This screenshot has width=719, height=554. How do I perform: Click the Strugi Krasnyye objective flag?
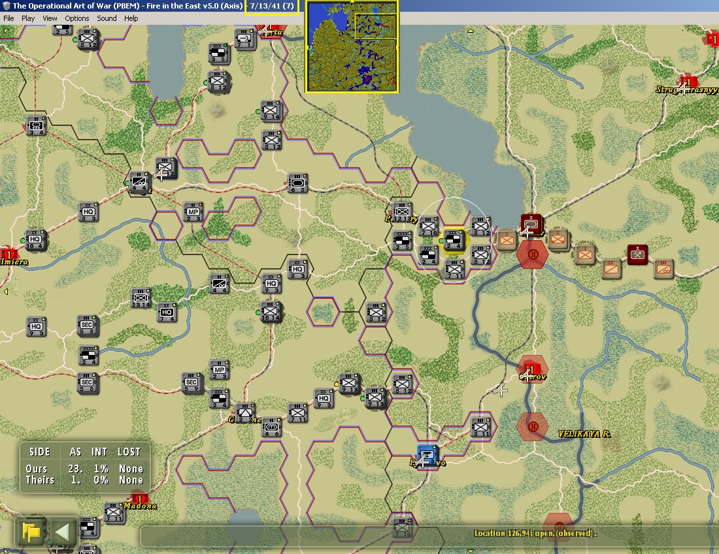688,83
